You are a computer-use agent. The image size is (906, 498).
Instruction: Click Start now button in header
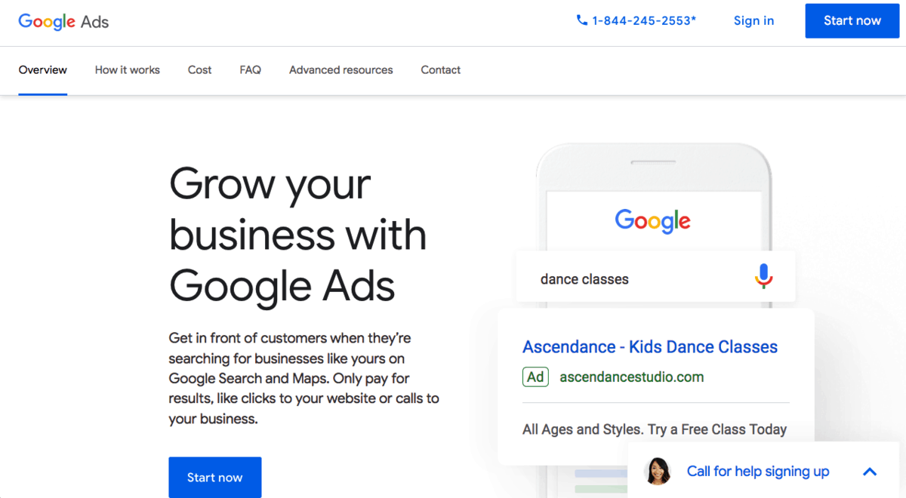[x=852, y=21]
